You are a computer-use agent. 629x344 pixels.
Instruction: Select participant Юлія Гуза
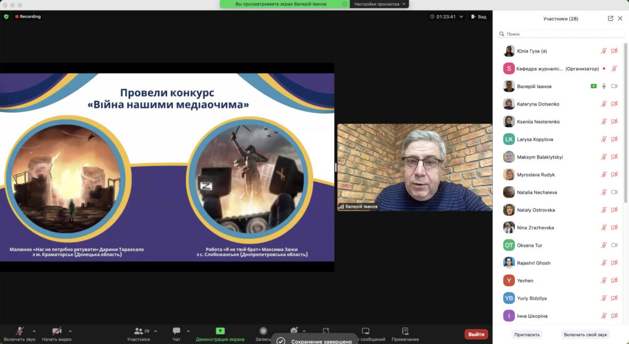click(x=561, y=51)
